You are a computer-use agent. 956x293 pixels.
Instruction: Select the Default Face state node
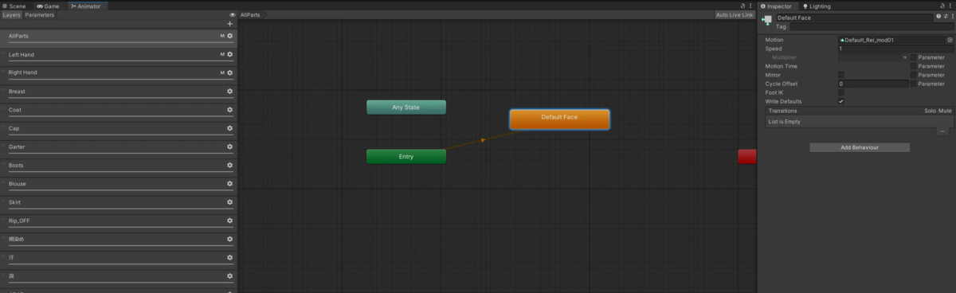point(559,119)
